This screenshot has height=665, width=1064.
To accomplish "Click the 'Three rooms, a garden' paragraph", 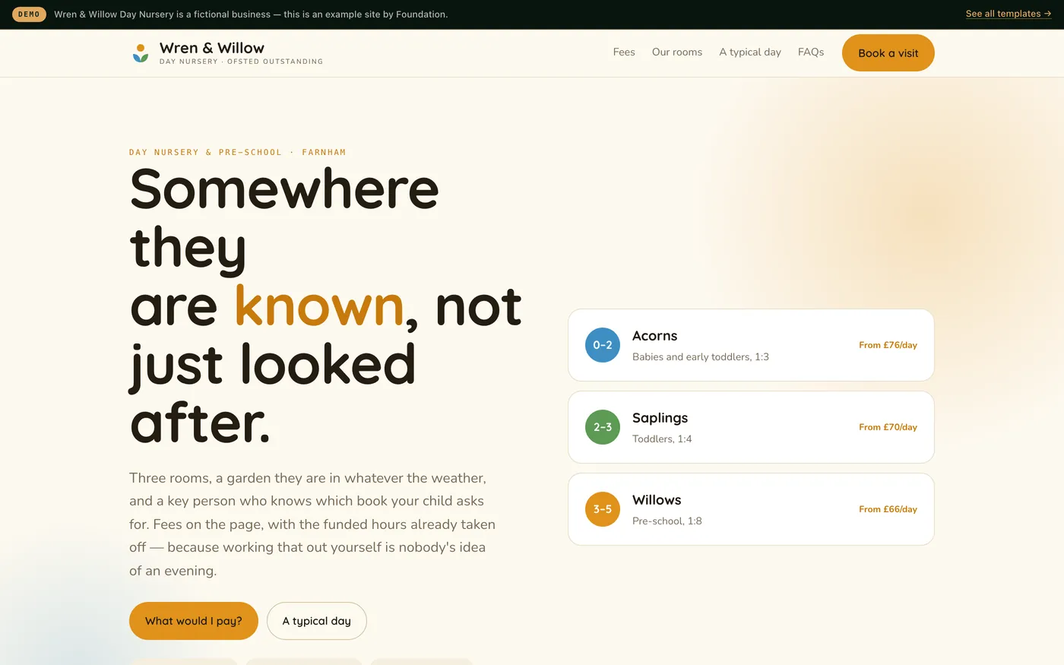I will [312, 524].
